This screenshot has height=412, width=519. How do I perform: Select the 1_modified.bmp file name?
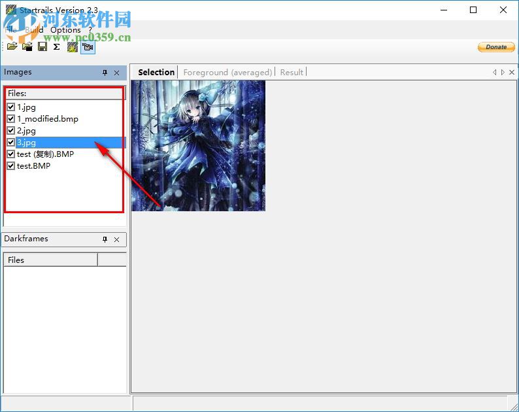coord(48,118)
